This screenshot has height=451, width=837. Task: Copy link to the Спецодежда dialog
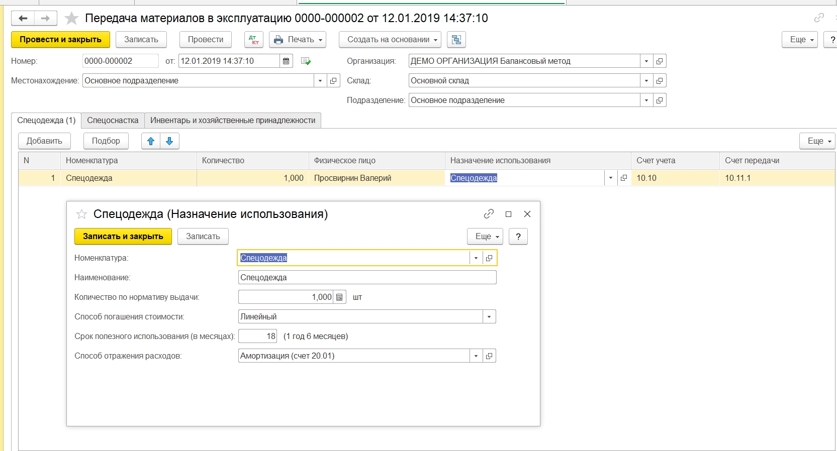coord(489,214)
